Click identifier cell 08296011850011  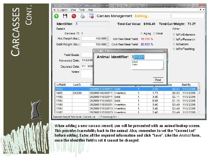(101, 97)
